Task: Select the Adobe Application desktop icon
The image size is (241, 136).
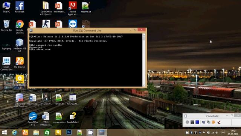Action: tap(73, 8)
